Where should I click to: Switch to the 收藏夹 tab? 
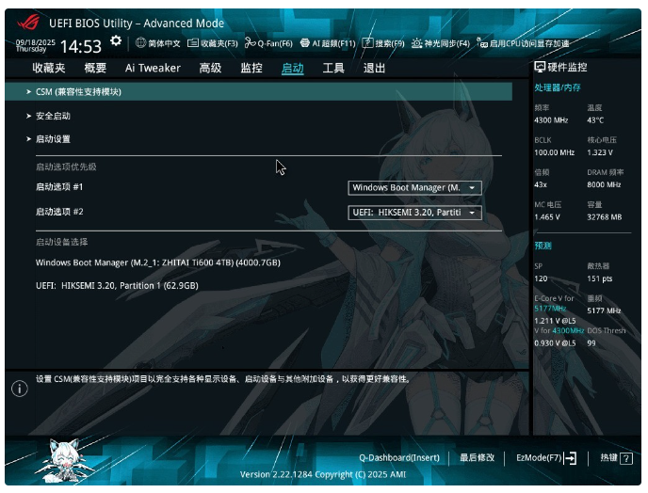[49, 68]
